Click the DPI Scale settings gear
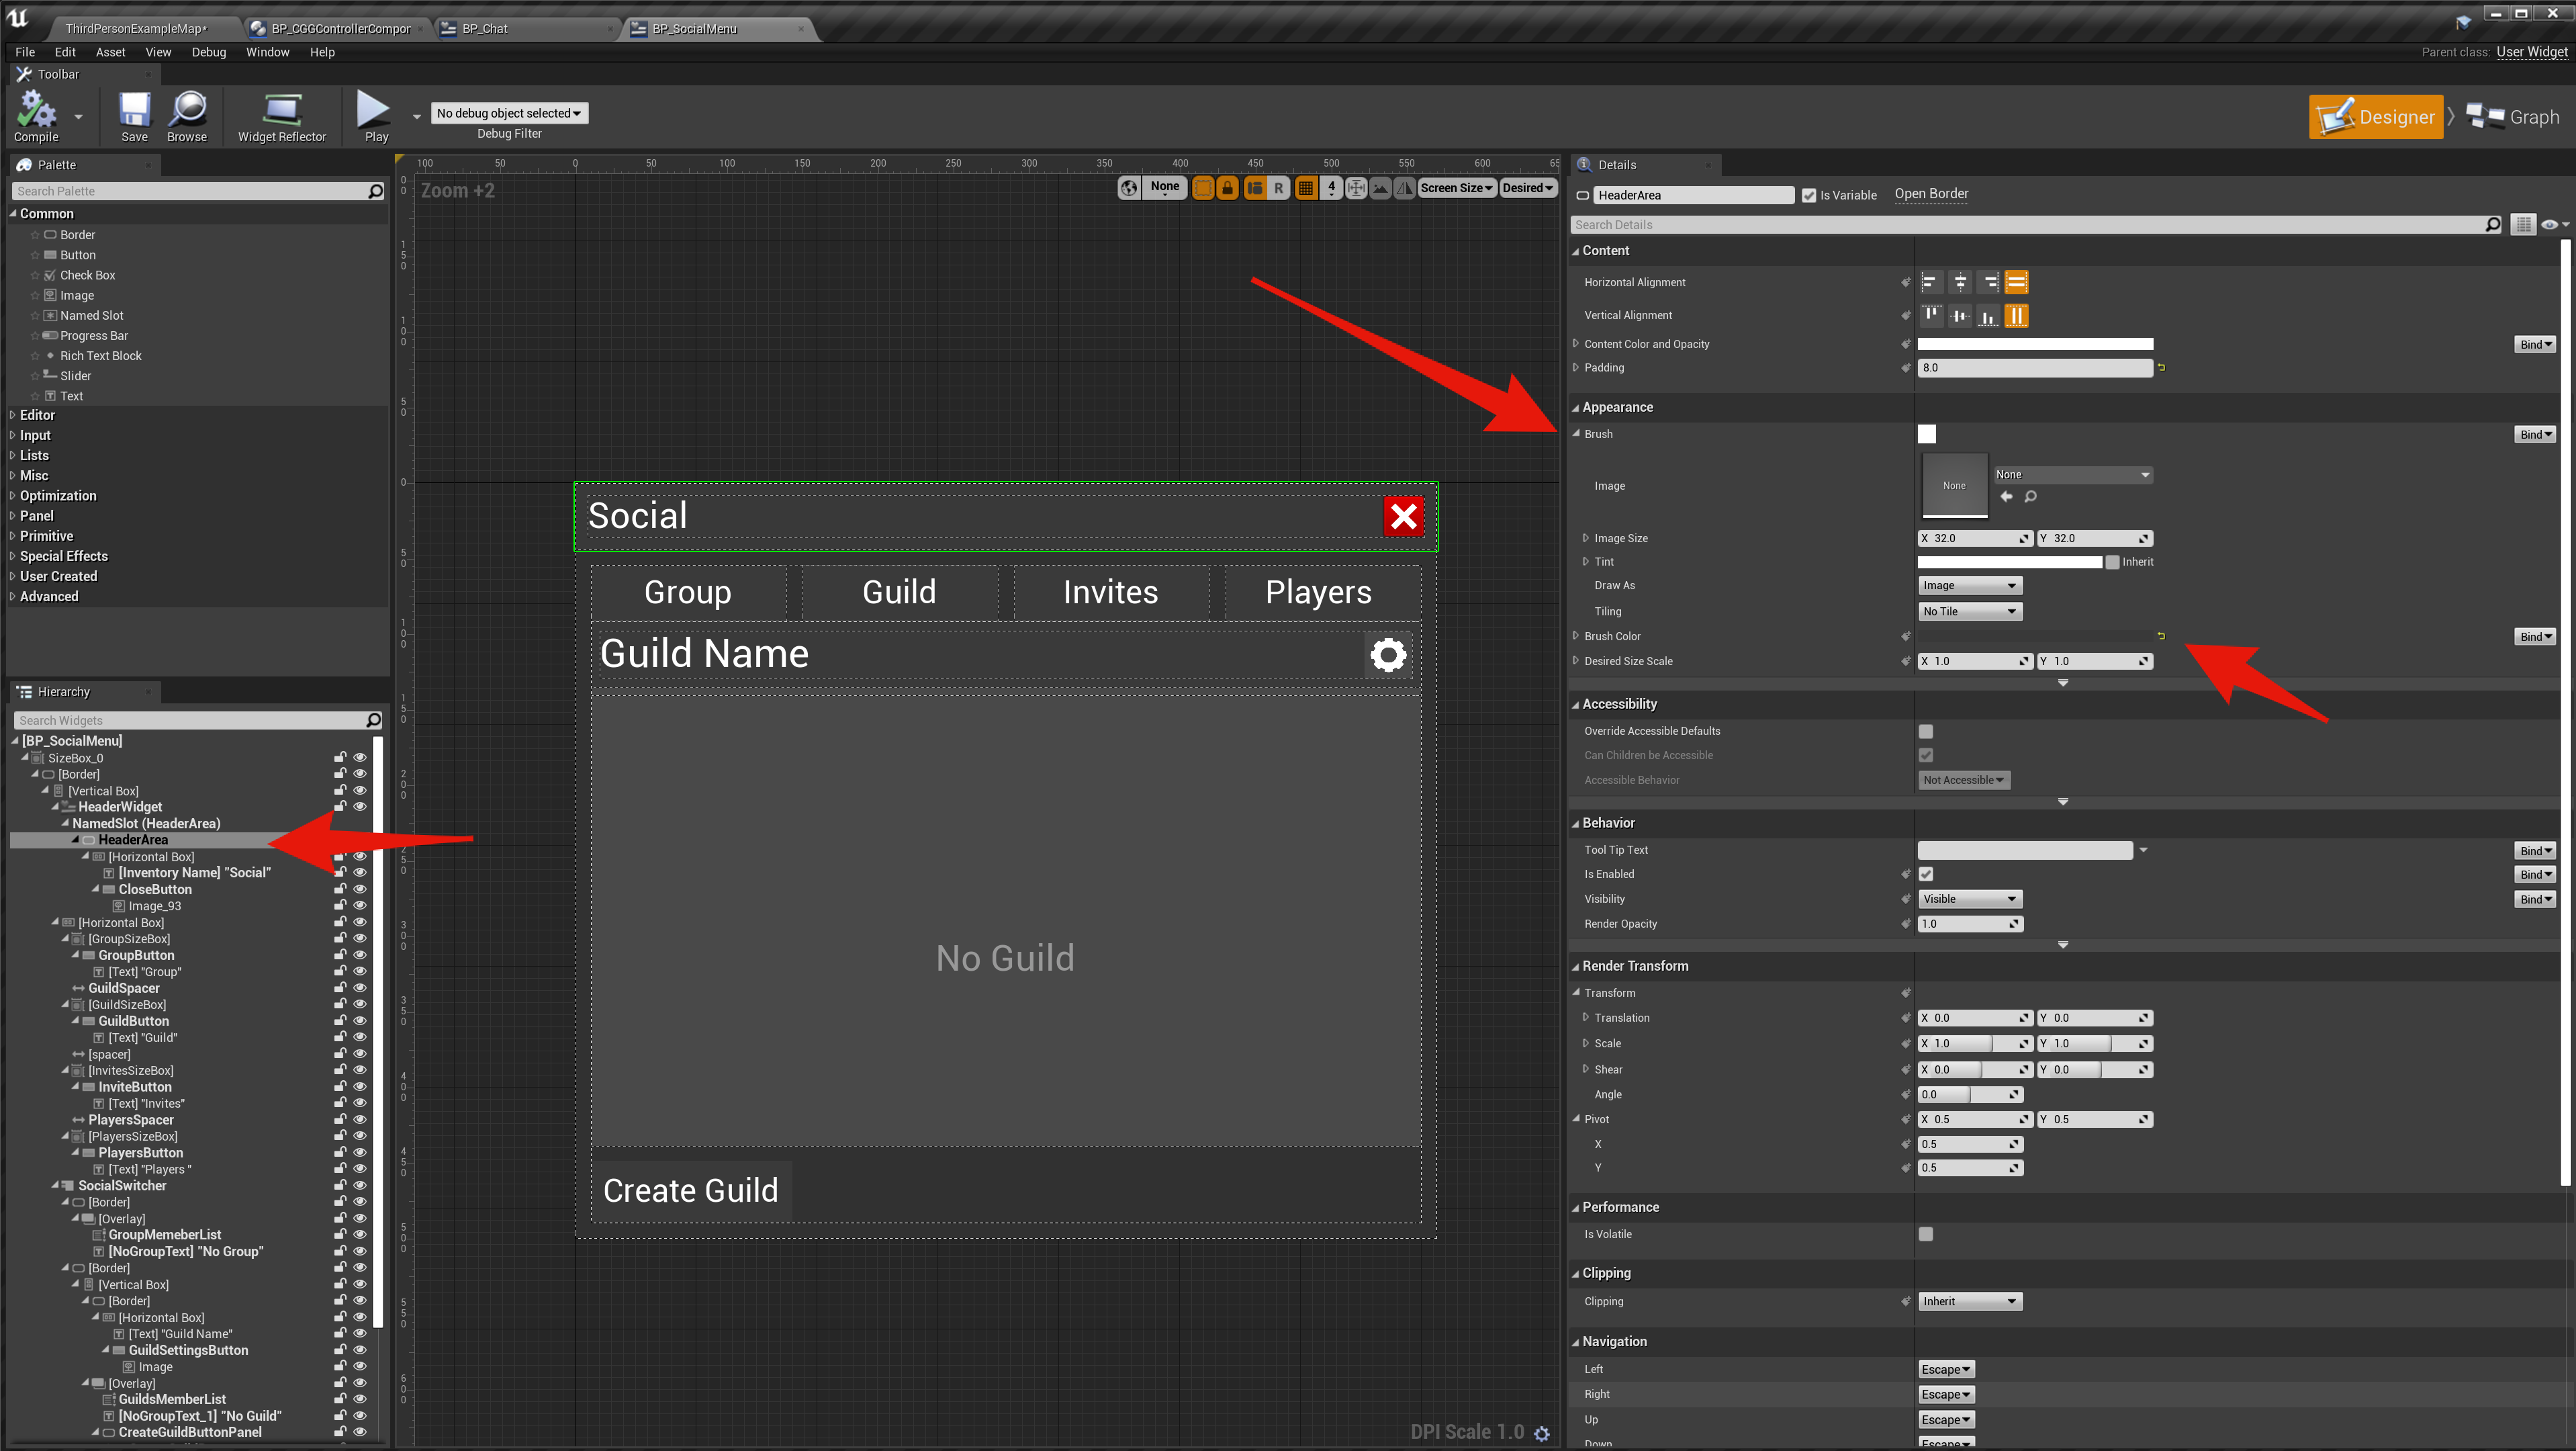 pyautogui.click(x=1541, y=1433)
